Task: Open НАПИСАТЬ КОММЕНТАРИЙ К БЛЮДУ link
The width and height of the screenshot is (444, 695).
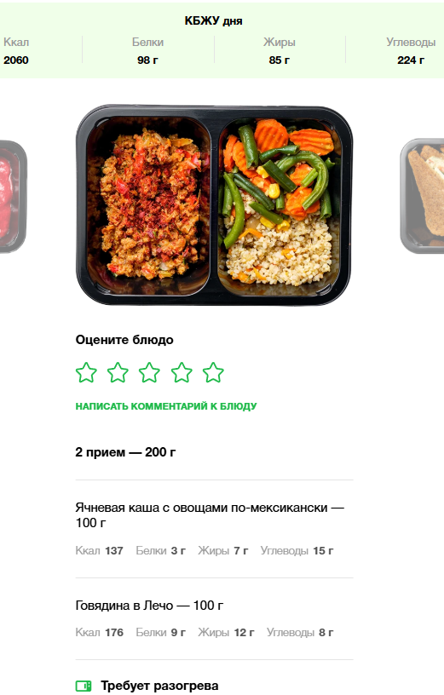Action: tap(166, 406)
